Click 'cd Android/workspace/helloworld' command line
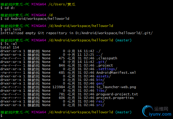The image size is (173, 119). (x=35, y=19)
